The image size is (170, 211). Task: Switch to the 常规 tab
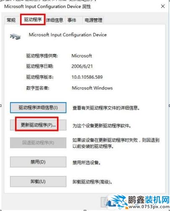11,20
